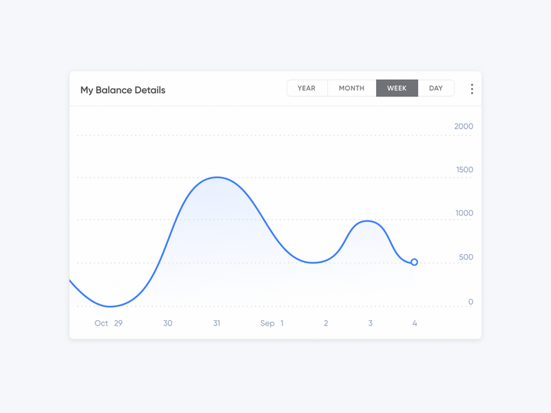
Task: Click the 3 date label
Action: (x=370, y=323)
